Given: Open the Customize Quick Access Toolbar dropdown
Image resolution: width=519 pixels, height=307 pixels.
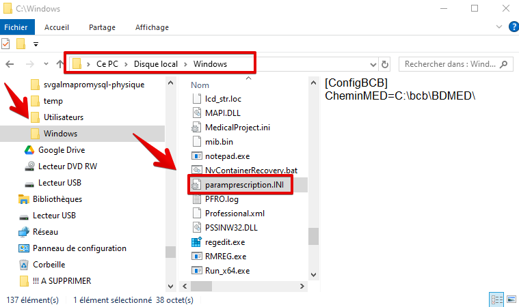Looking at the screenshot, I should 36,44.
